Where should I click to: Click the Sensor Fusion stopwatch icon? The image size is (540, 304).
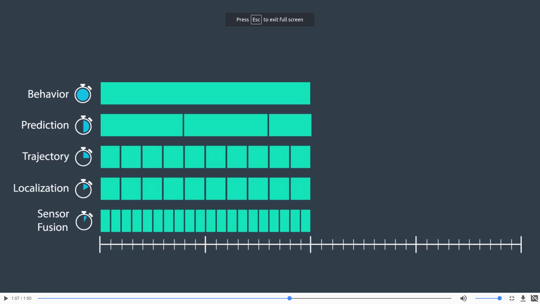[x=84, y=221]
